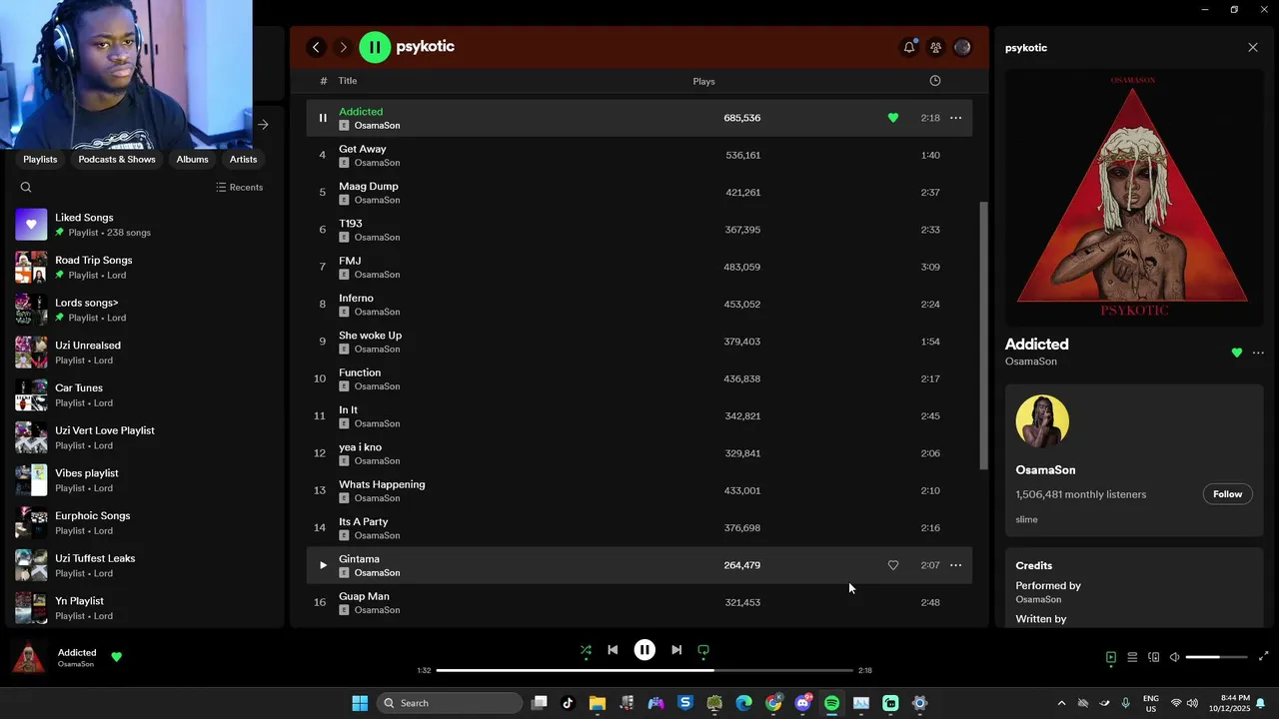Open File Explorer from the taskbar
This screenshot has width=1279, height=719.
(x=598, y=703)
